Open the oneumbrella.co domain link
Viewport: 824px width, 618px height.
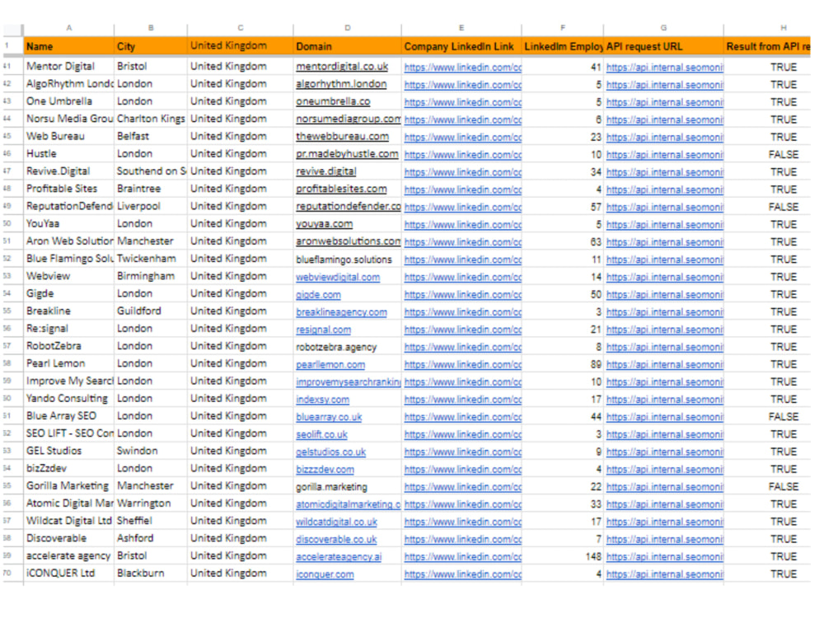[x=333, y=101]
